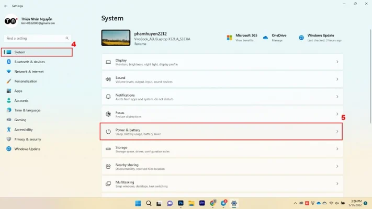Expand the Sound settings row

click(222, 79)
